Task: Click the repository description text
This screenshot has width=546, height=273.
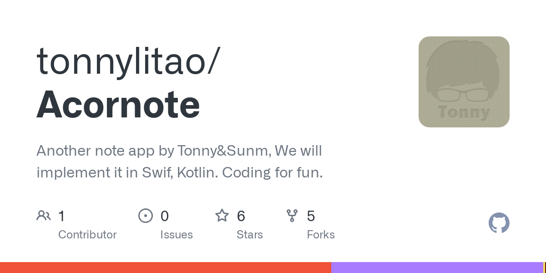Action: tap(180, 162)
